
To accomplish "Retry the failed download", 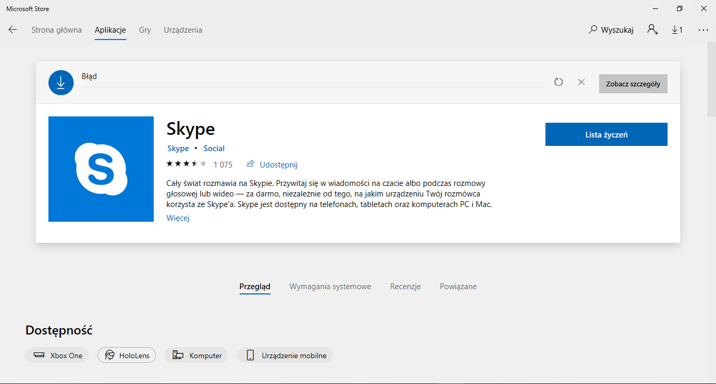I will (559, 82).
